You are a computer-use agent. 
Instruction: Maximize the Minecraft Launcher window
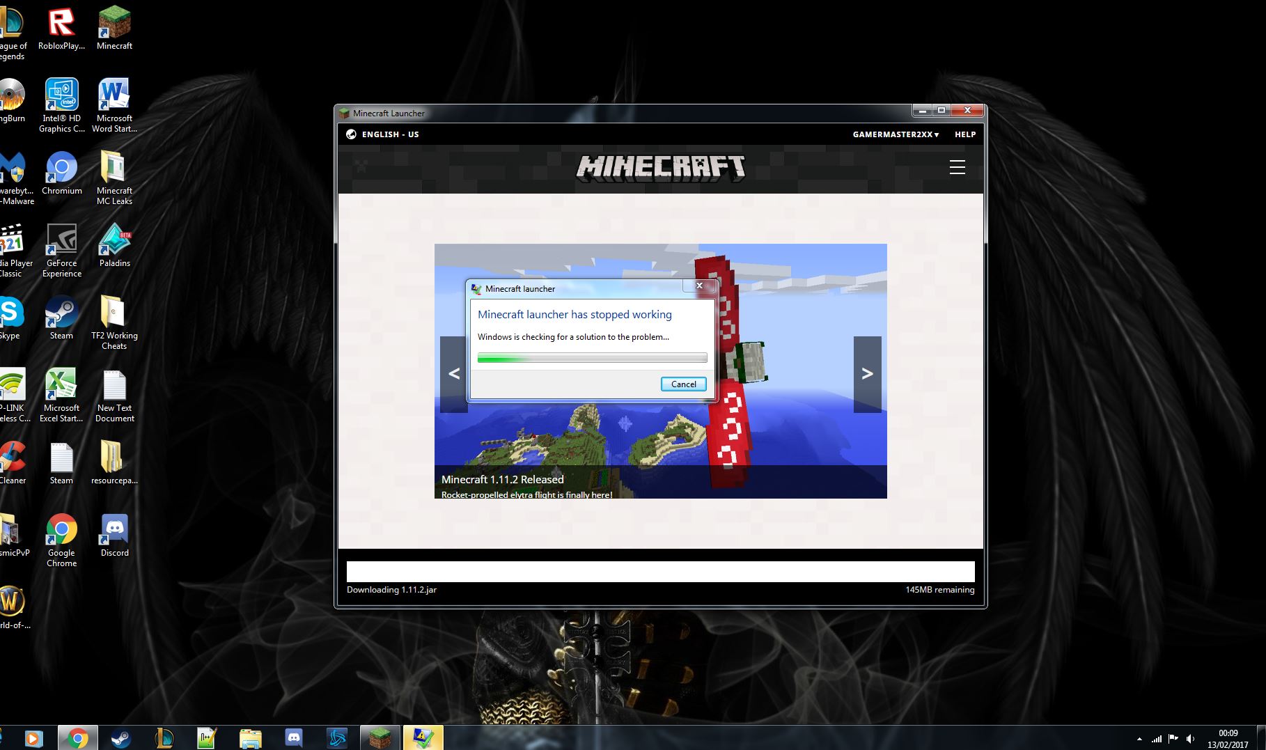[941, 111]
